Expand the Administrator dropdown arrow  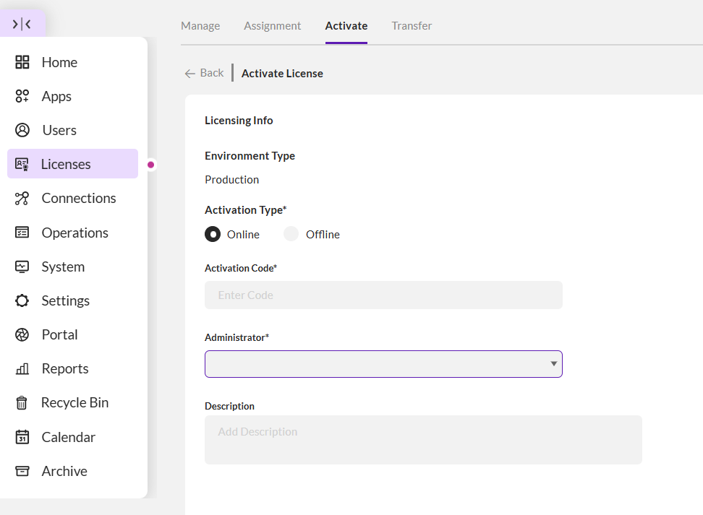[x=554, y=363]
